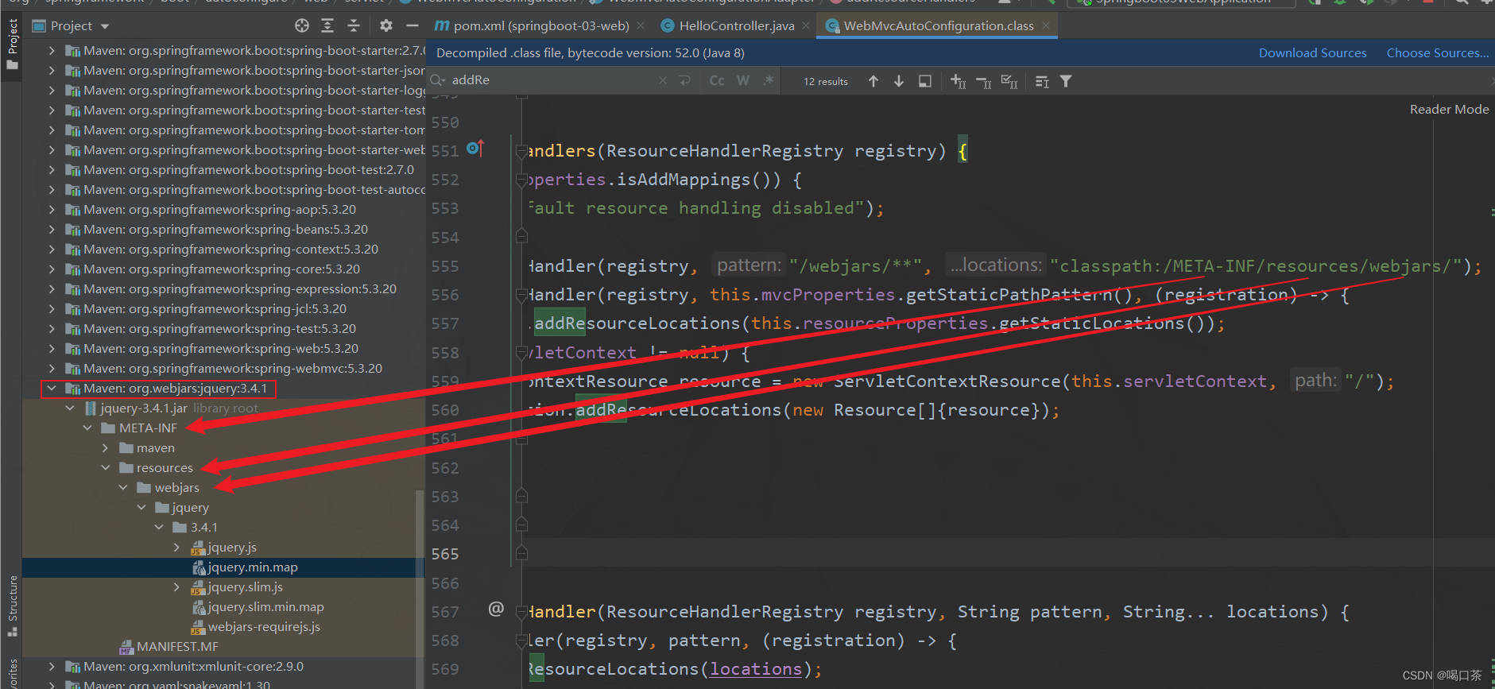Collapse the webjars folder
The image size is (1495, 689).
coord(123,487)
